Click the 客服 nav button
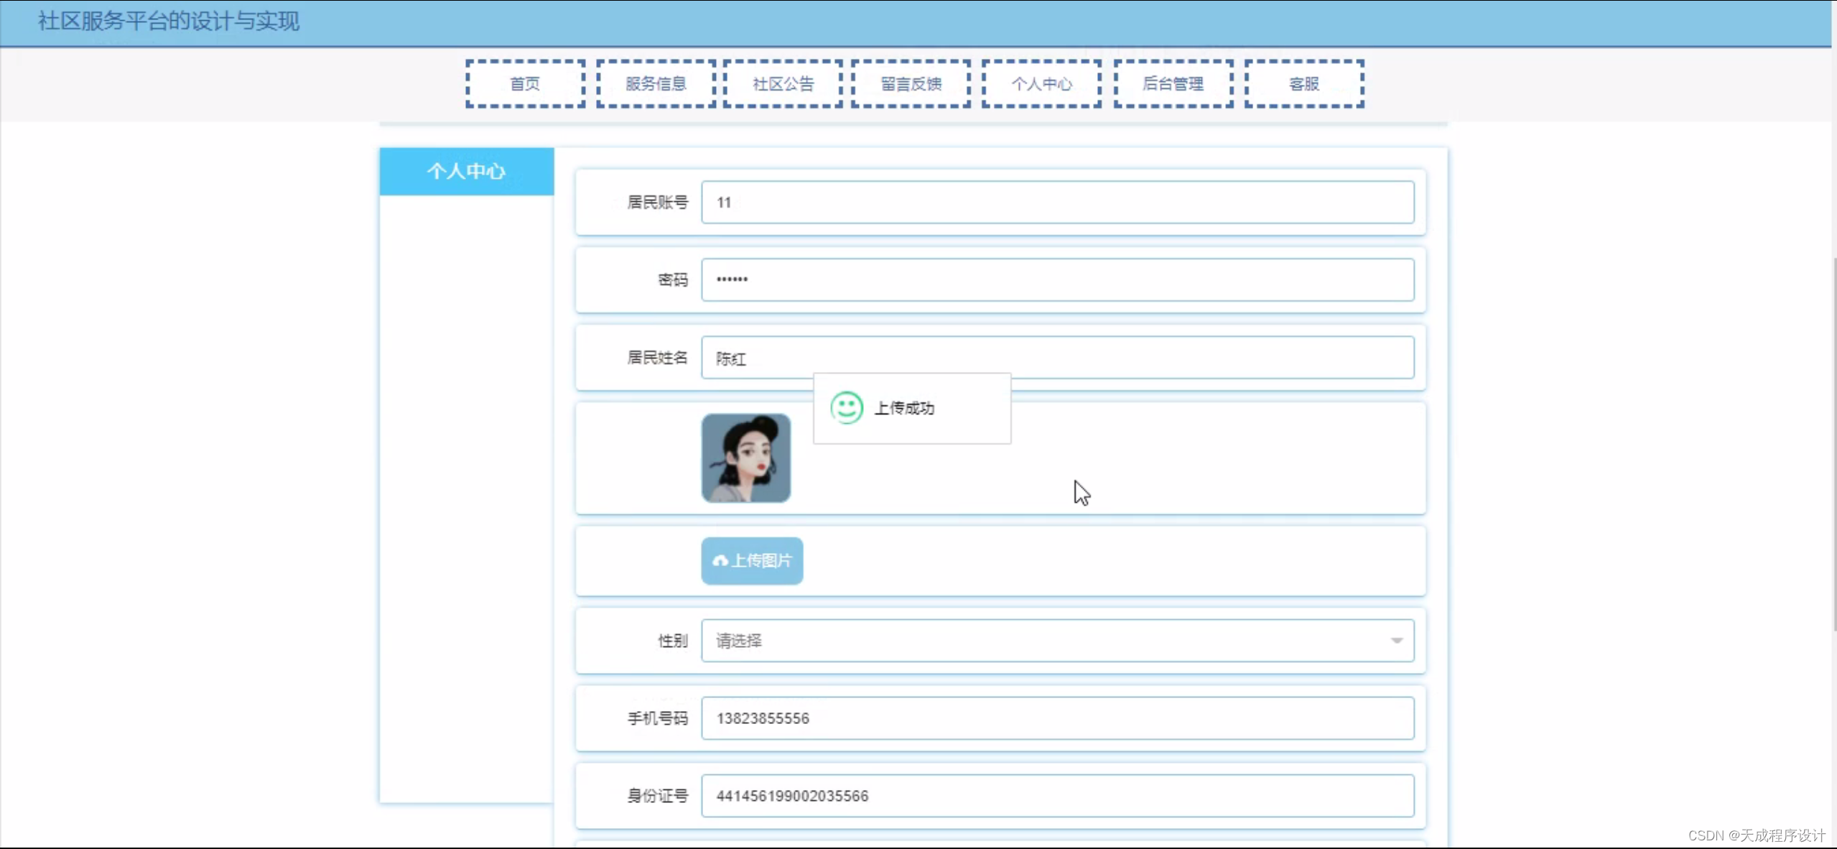 pos(1303,84)
